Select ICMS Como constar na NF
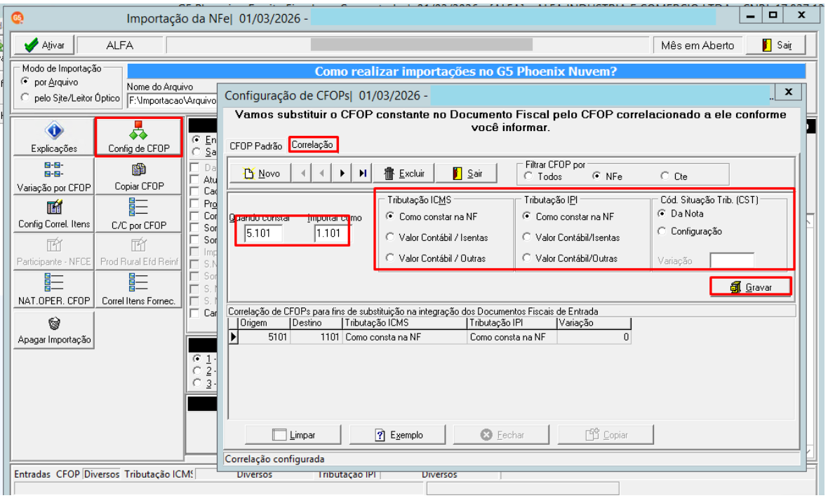This screenshot has width=828, height=498. point(432,216)
